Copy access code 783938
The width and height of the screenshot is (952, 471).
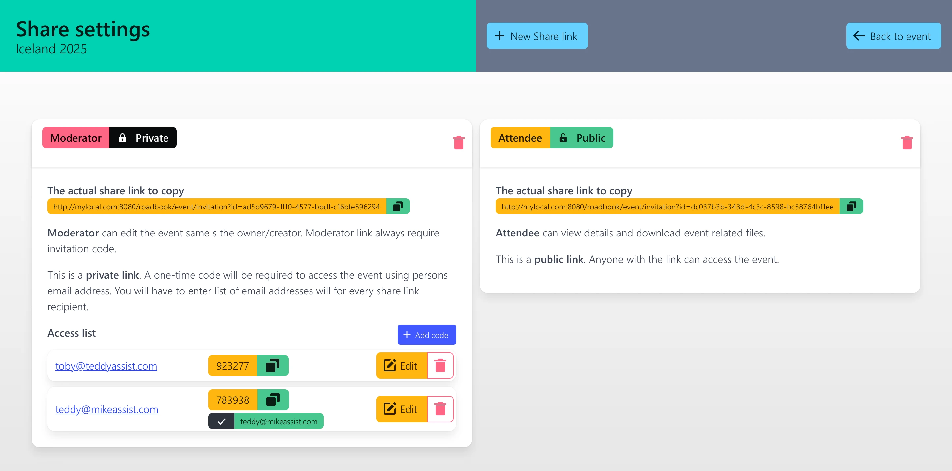(273, 400)
